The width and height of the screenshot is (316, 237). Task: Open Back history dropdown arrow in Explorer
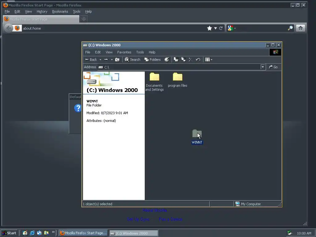click(x=100, y=60)
